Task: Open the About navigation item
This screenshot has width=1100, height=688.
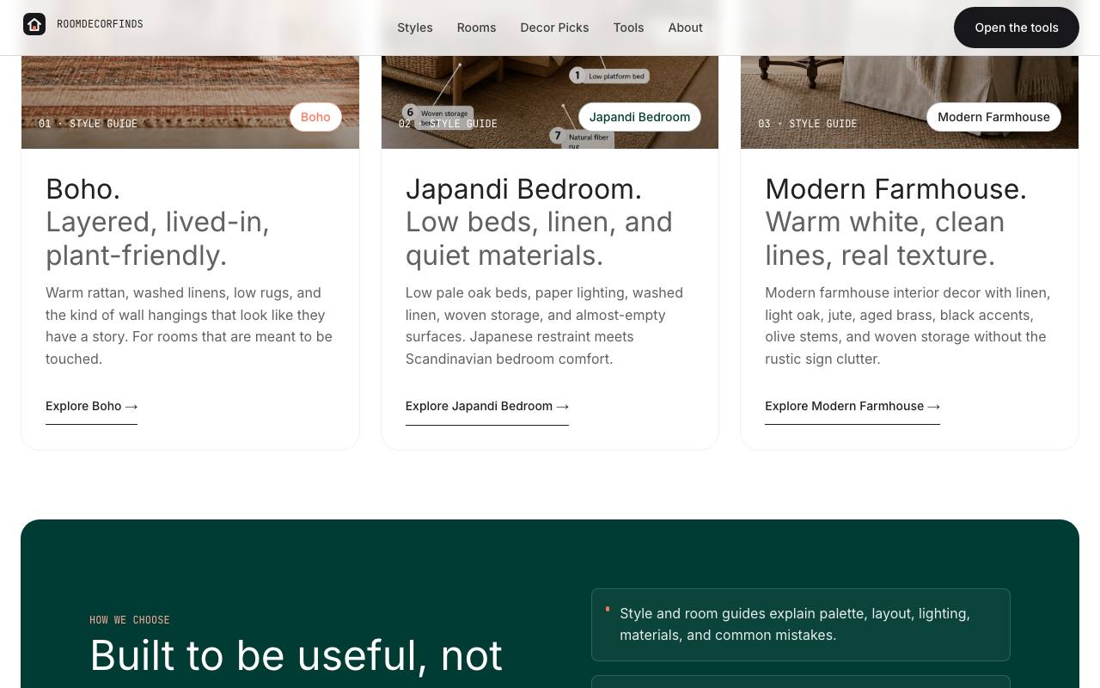Action: tap(685, 28)
